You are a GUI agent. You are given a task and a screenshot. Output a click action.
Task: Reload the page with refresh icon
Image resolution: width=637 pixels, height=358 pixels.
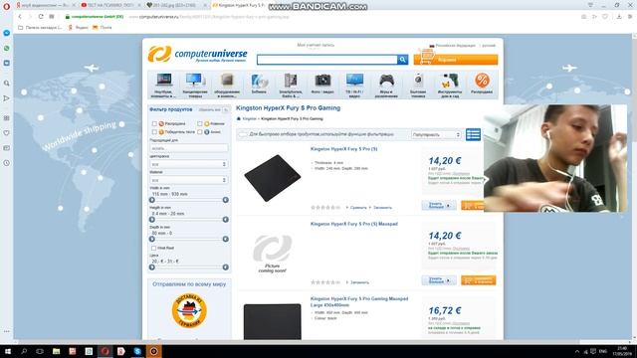(41, 17)
